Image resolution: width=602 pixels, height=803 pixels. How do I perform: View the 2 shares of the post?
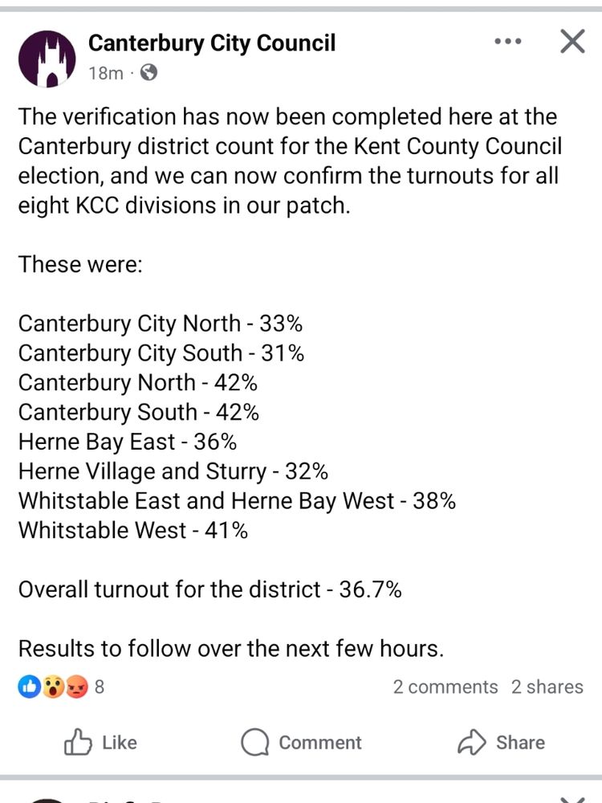pos(545,687)
